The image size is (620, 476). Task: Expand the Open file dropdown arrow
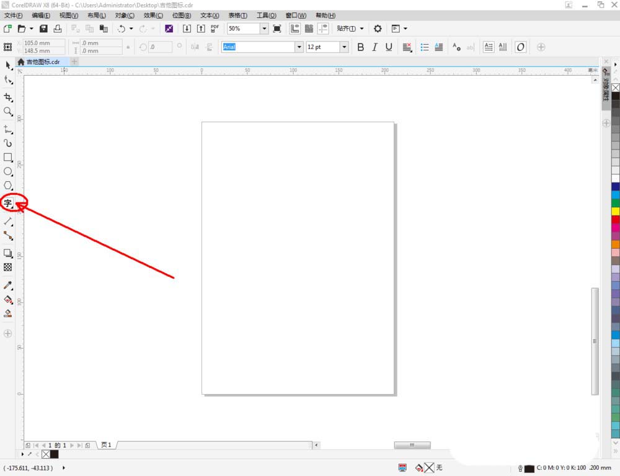[31, 29]
